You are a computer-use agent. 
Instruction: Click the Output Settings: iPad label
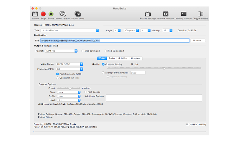[46, 46]
